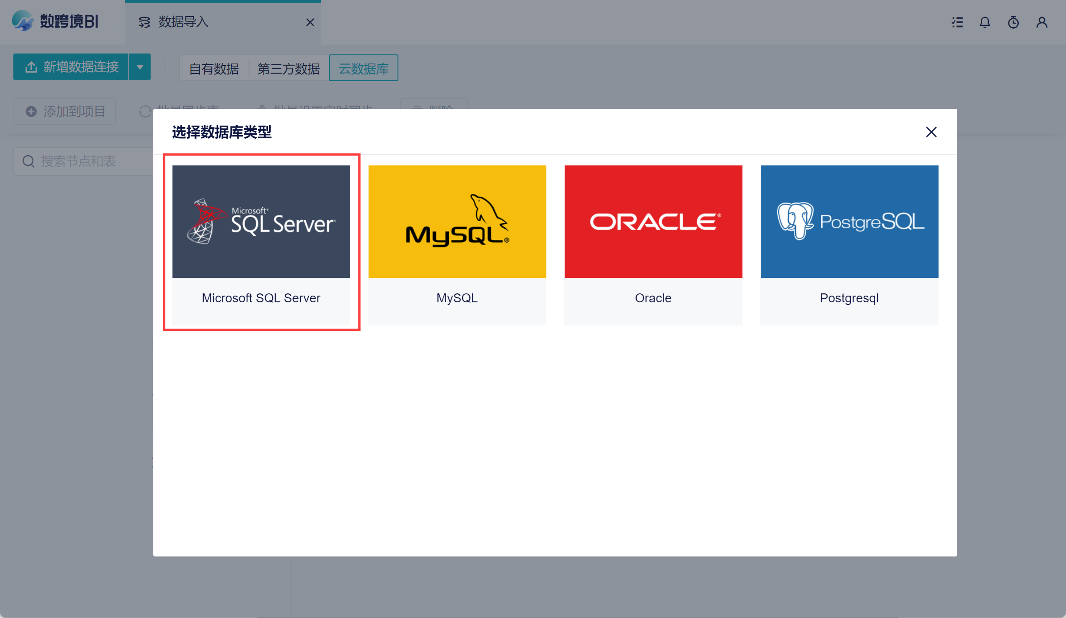
Task: Close the 数据导入 tab
Action: coord(310,22)
